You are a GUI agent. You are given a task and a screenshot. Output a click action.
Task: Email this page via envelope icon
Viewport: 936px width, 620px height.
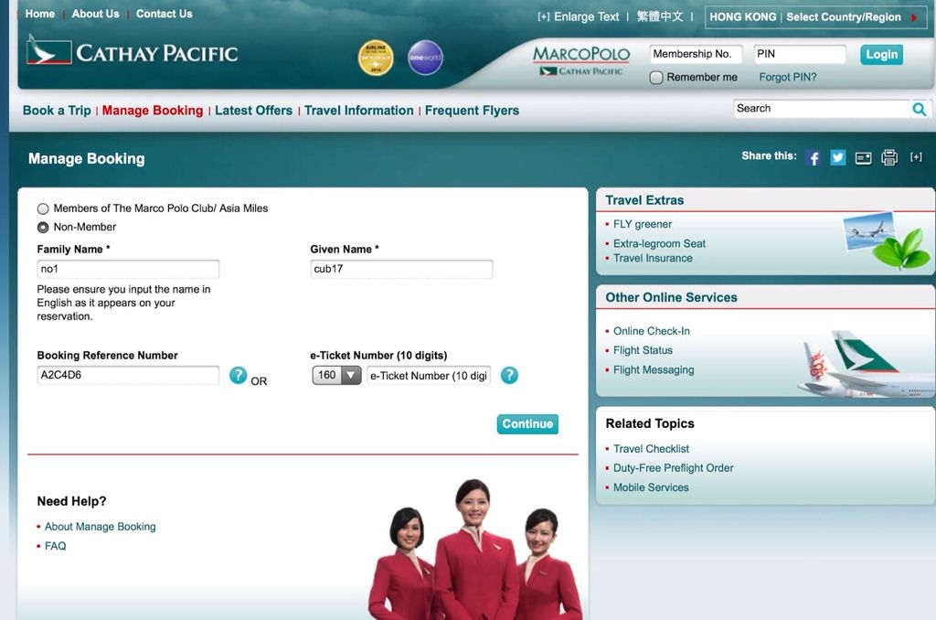pyautogui.click(x=863, y=157)
